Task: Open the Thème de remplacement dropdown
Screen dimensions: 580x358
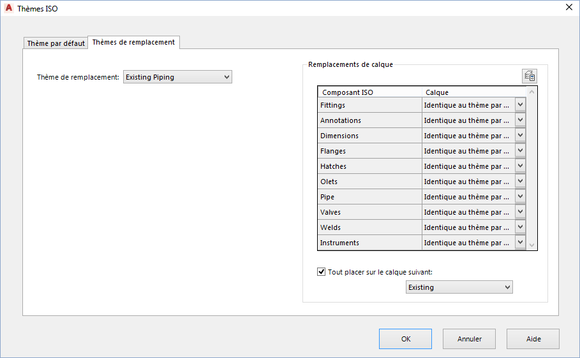Action: (177, 77)
